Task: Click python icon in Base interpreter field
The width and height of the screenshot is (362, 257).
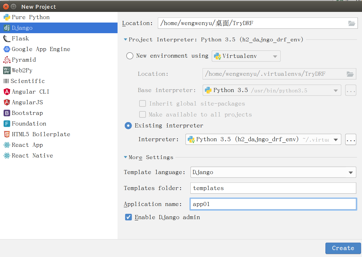Action: (208, 90)
